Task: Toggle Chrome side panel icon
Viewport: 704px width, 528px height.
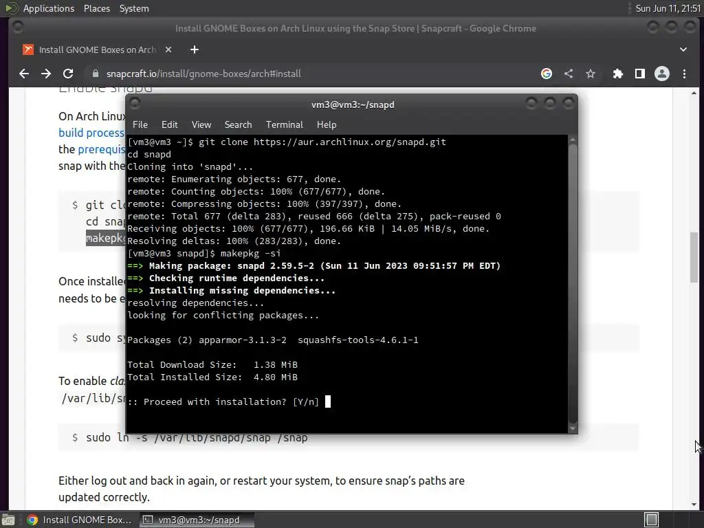Action: pyautogui.click(x=640, y=74)
